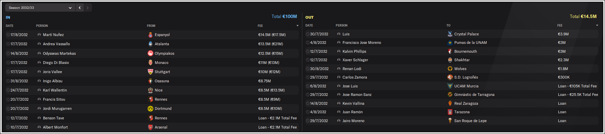Click the Real Zaragoza crest icon

(x=450, y=103)
